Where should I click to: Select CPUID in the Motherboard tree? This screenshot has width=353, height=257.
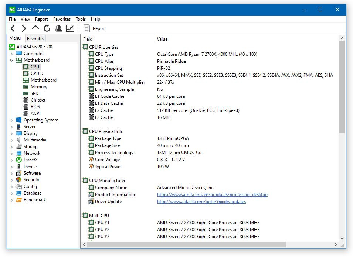point(37,73)
